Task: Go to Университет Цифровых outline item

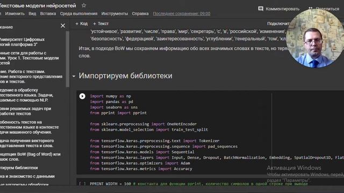Action: [x=23, y=42]
